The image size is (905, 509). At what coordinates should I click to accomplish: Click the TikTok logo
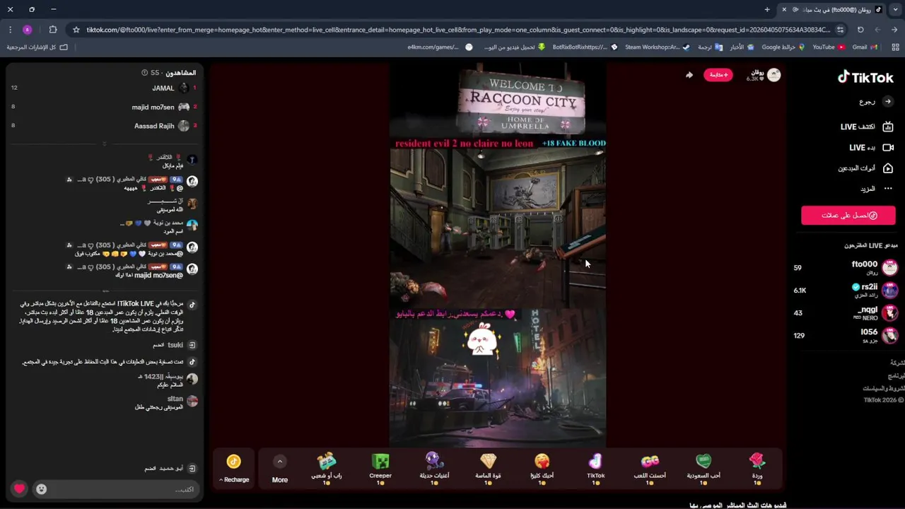(865, 77)
